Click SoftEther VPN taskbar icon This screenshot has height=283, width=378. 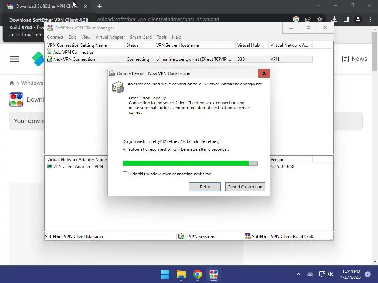pos(214,274)
